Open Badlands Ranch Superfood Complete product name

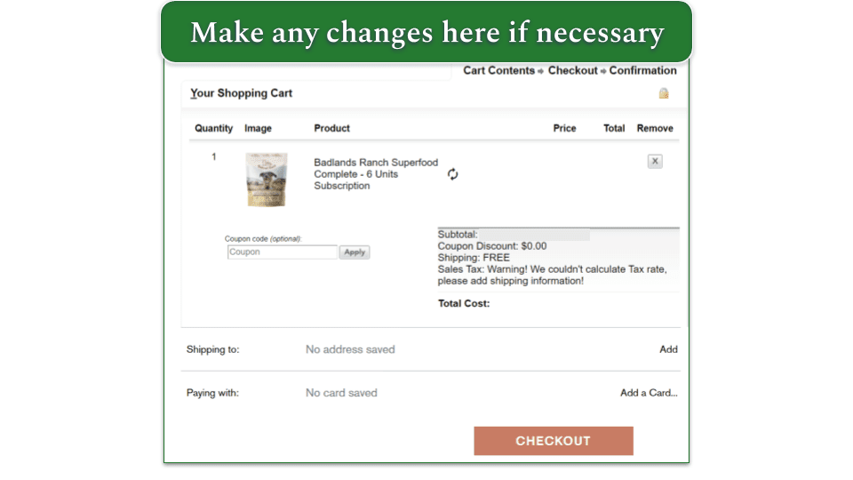(375, 174)
